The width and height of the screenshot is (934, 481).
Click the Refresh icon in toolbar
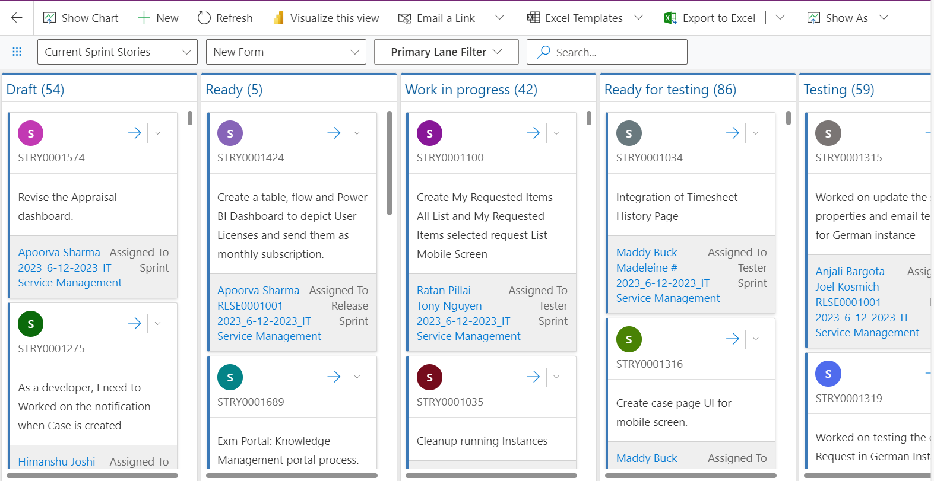[x=204, y=18]
